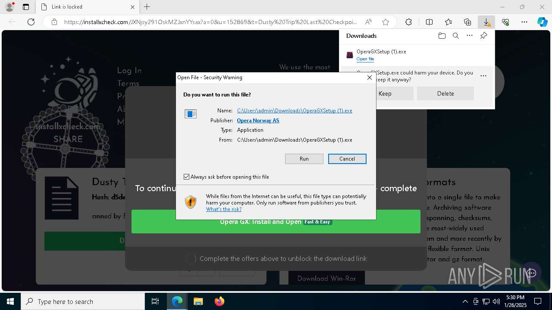Open network status tray icon
Screen dimensions: 552x310
486,301
